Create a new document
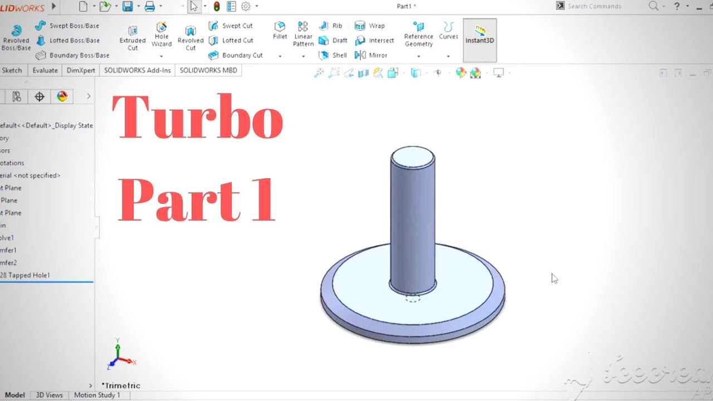This screenshot has width=713, height=401. tap(84, 7)
